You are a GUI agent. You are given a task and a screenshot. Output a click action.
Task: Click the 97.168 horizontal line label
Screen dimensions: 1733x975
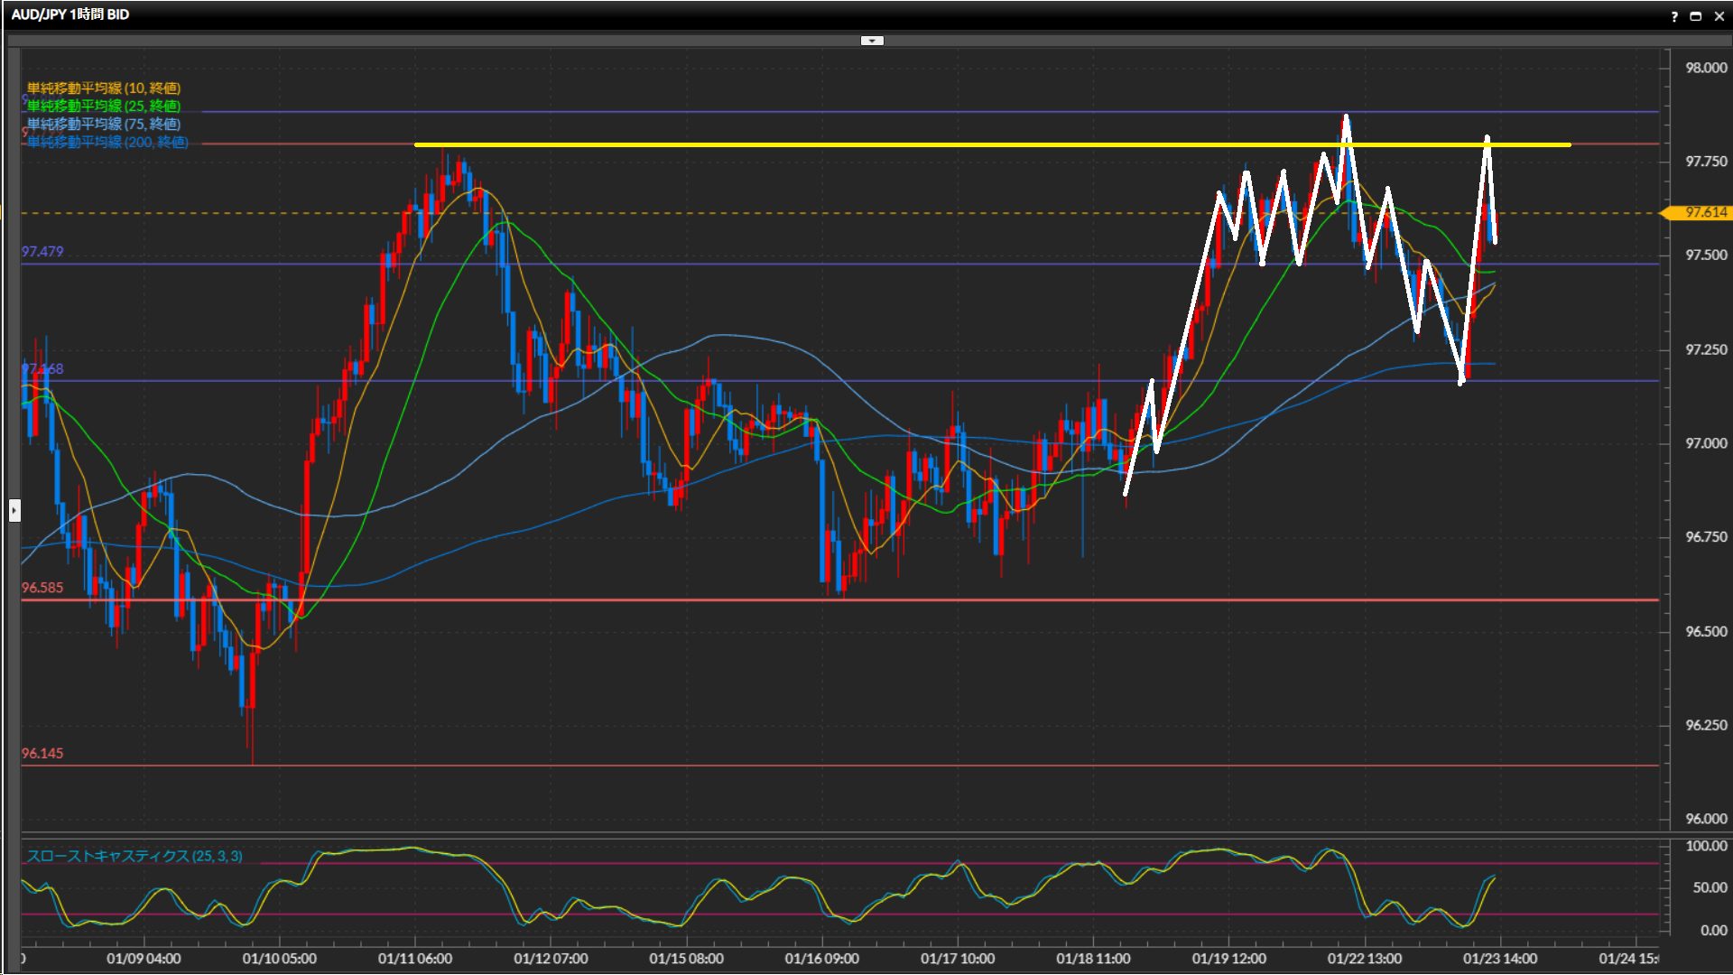coord(42,369)
